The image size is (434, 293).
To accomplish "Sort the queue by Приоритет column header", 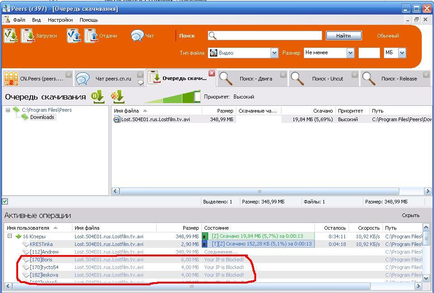I will pyautogui.click(x=353, y=111).
